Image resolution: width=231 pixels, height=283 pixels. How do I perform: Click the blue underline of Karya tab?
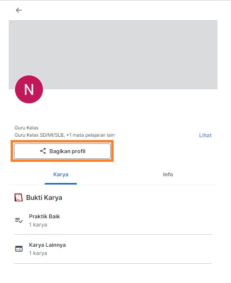coord(61,184)
